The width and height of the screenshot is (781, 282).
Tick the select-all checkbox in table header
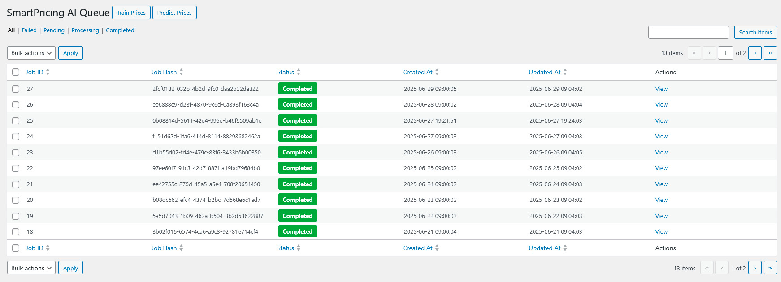pyautogui.click(x=16, y=72)
